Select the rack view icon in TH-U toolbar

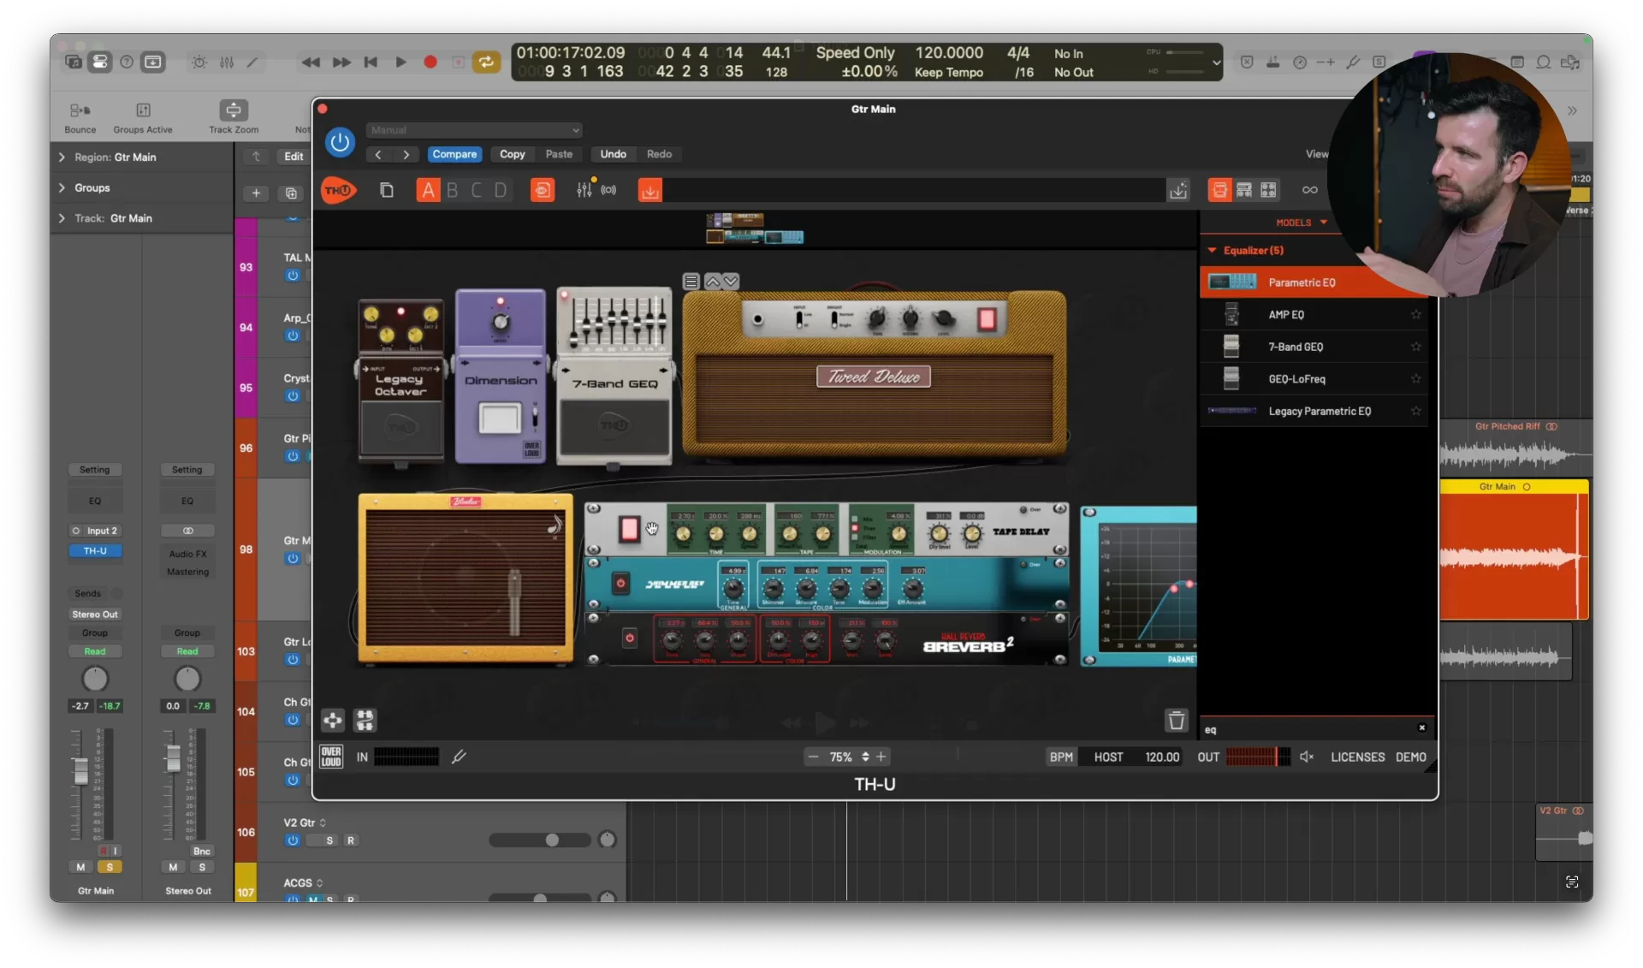[1244, 189]
